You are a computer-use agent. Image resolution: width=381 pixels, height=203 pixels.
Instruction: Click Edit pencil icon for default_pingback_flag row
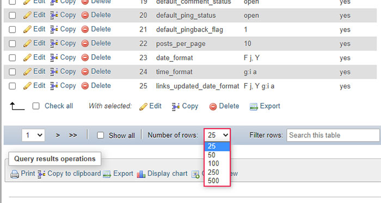(x=27, y=29)
